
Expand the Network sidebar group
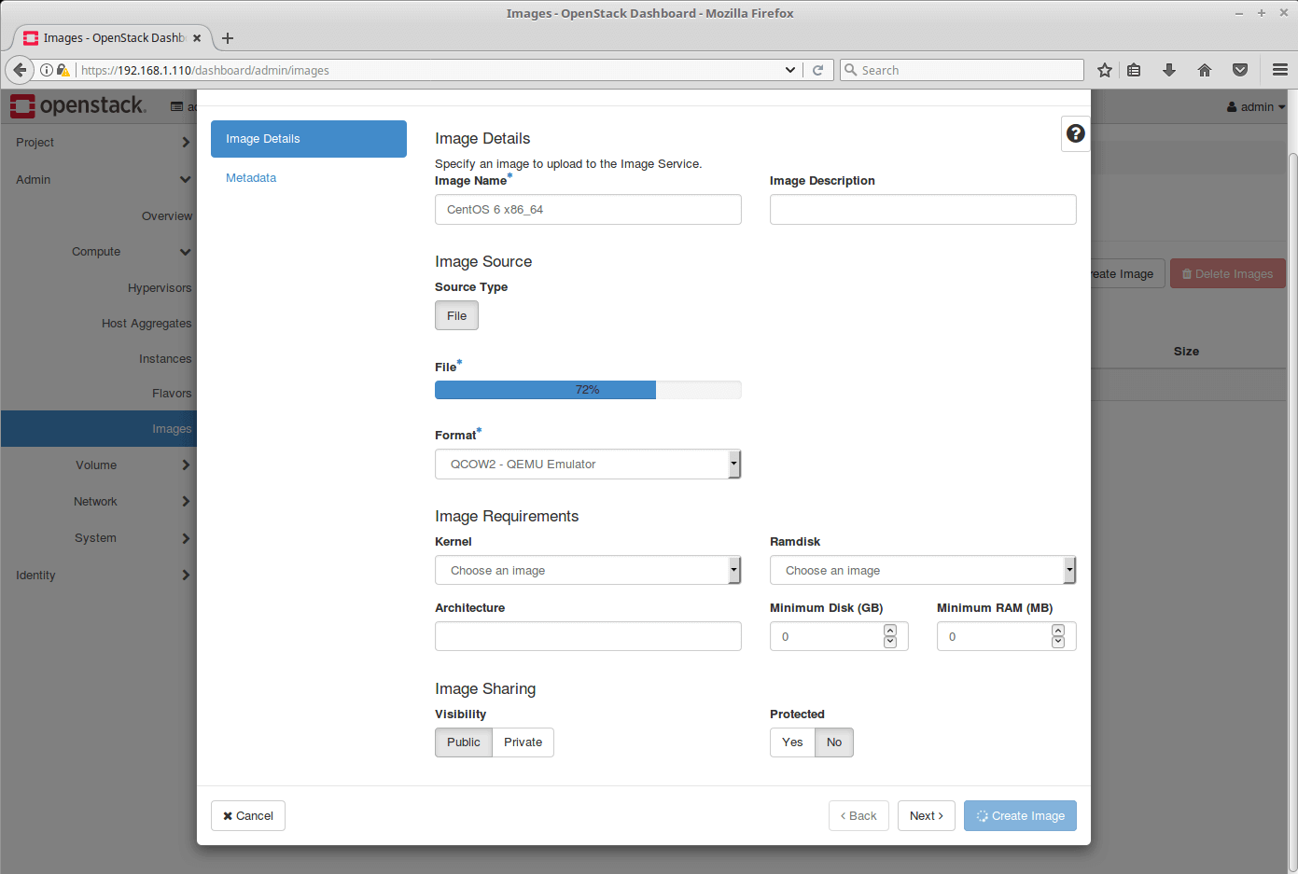[98, 502]
